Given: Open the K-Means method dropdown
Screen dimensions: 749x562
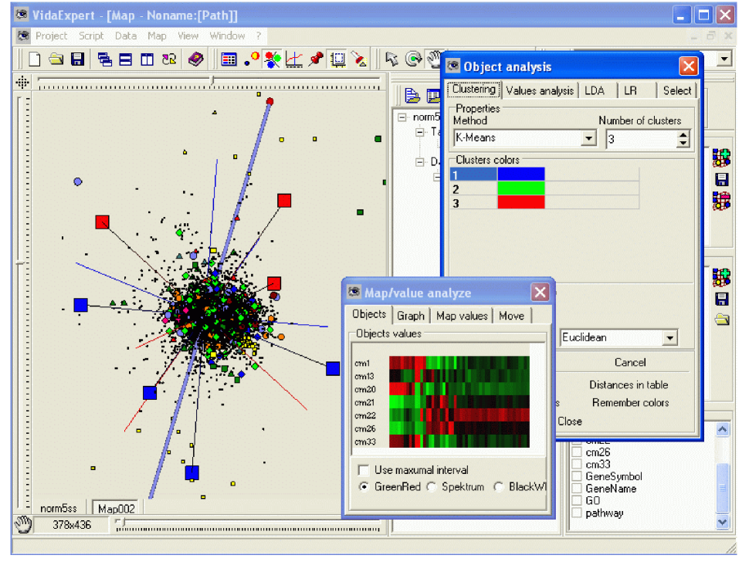Looking at the screenshot, I should click(x=588, y=139).
